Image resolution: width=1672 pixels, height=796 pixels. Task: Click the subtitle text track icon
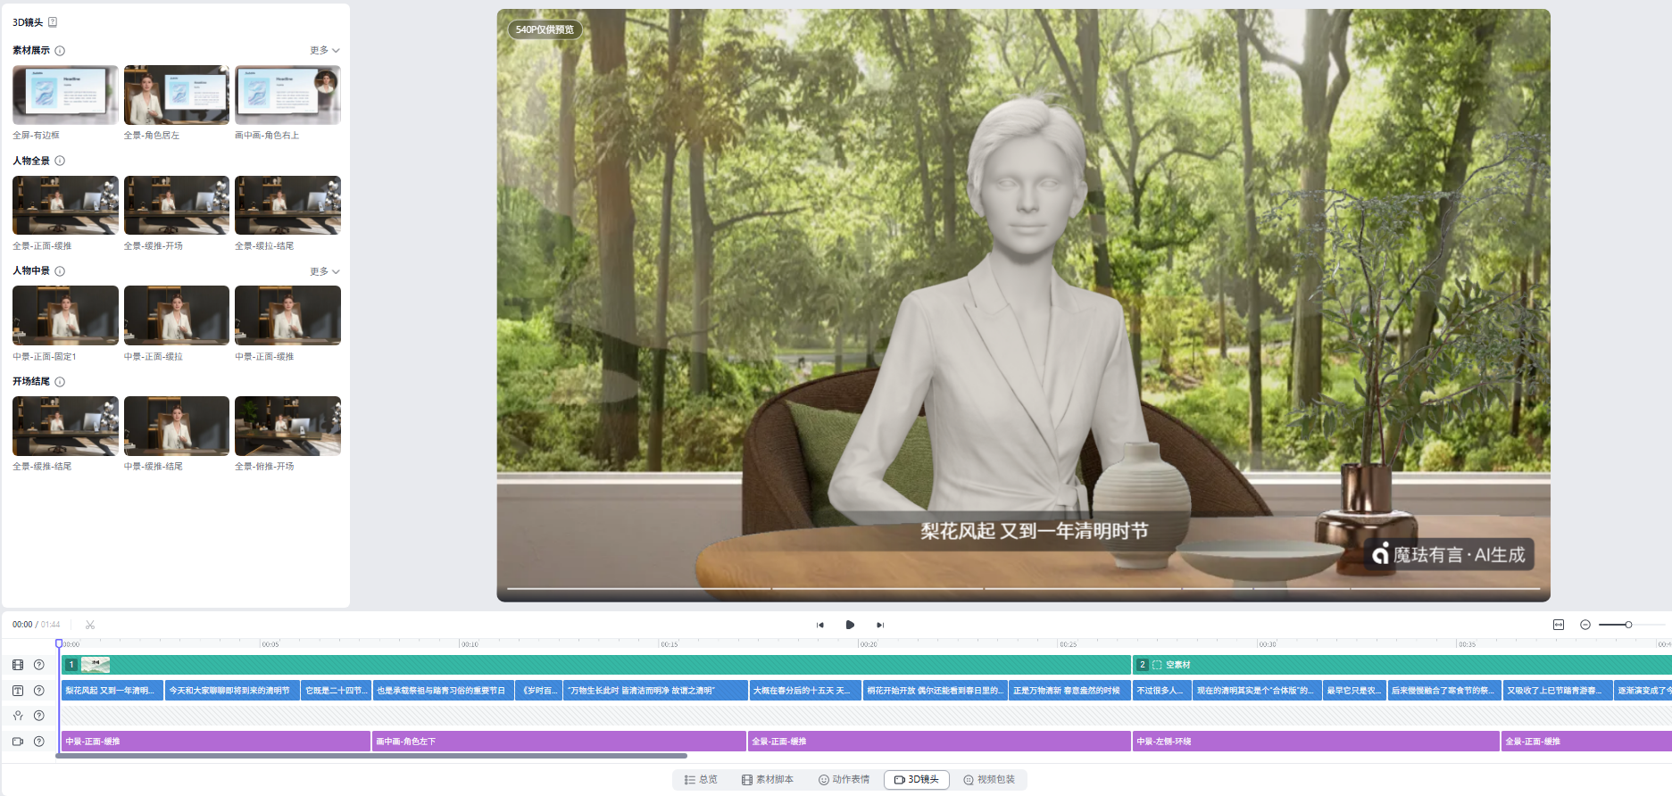click(x=18, y=691)
